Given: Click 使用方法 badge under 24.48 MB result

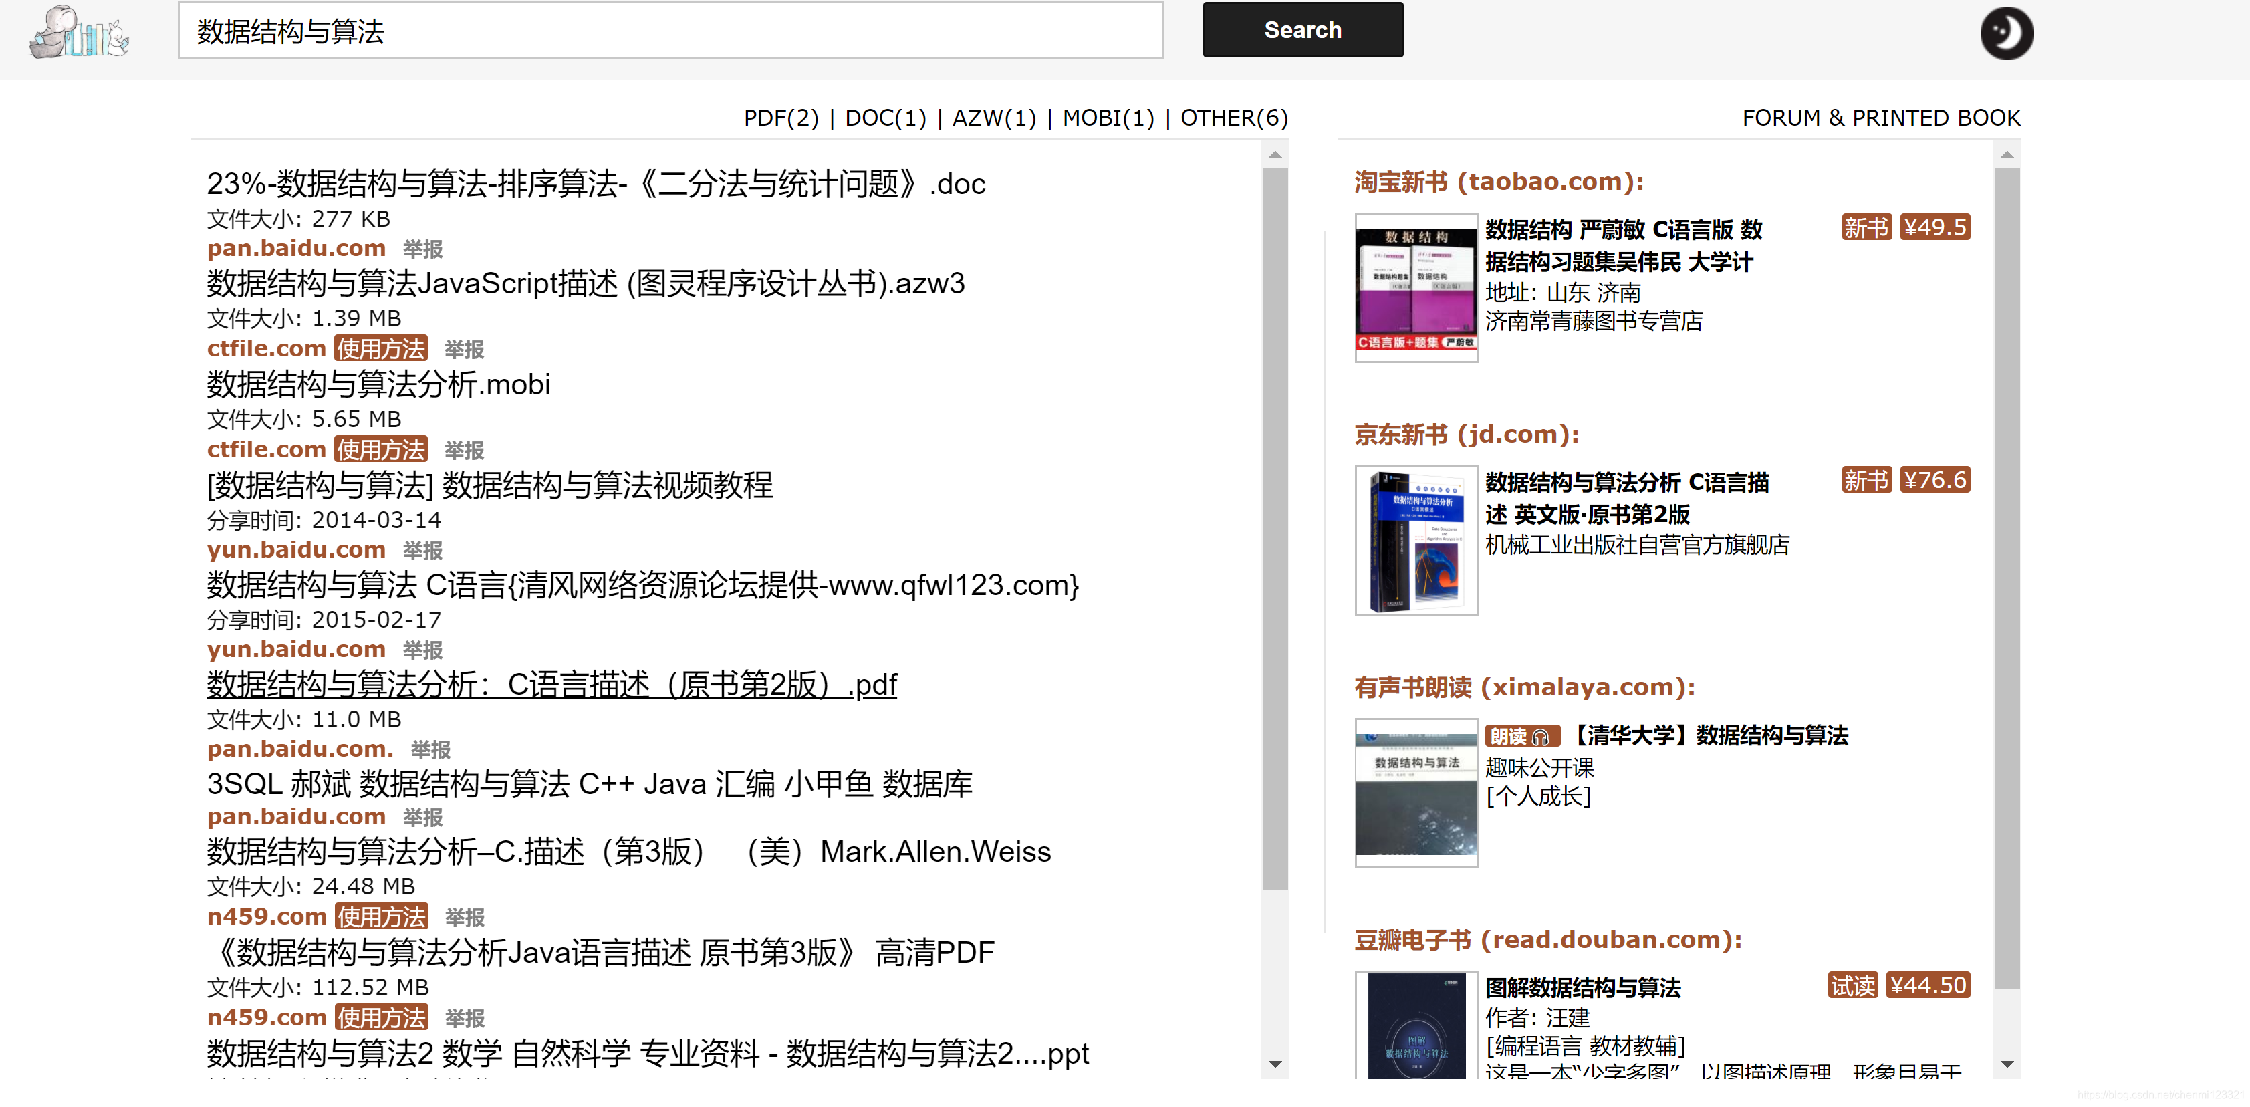Looking at the screenshot, I should coord(382,916).
